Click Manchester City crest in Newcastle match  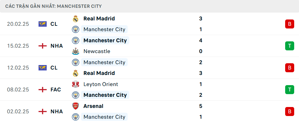[75, 40]
